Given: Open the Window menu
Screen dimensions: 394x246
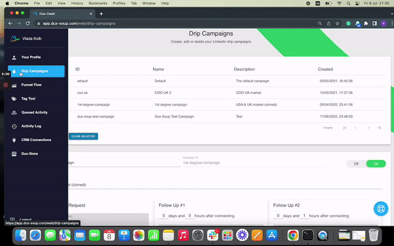Looking at the screenshot, I should (x=149, y=3).
